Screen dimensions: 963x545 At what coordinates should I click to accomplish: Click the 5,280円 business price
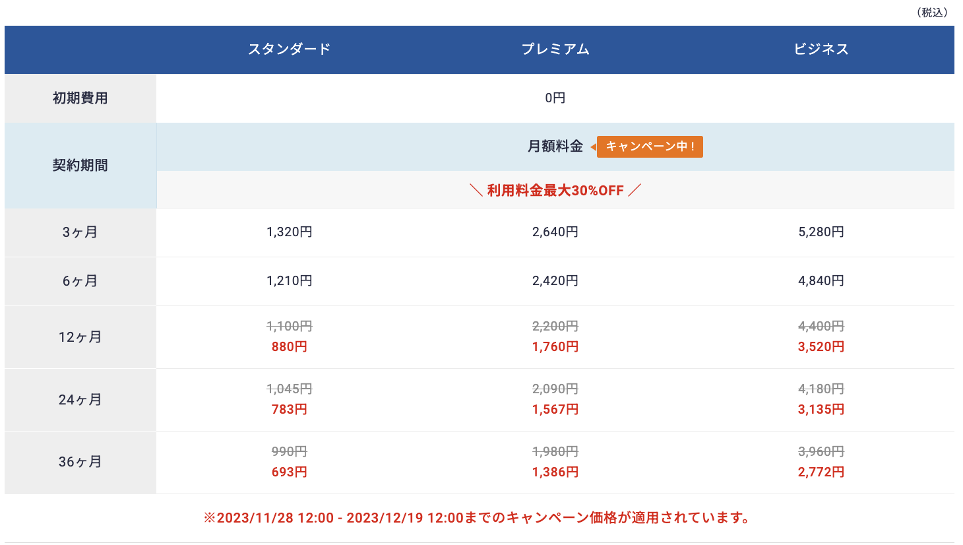click(x=821, y=232)
